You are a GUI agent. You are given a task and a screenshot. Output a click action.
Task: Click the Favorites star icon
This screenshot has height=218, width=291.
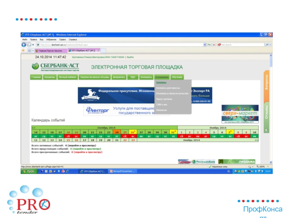tap(23, 50)
